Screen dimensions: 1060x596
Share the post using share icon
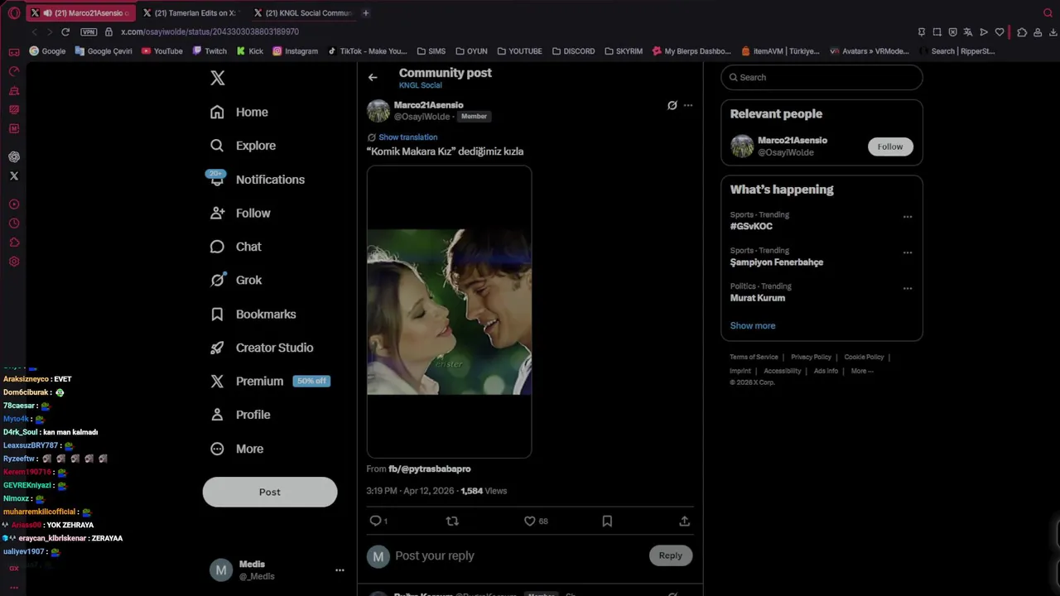684,521
